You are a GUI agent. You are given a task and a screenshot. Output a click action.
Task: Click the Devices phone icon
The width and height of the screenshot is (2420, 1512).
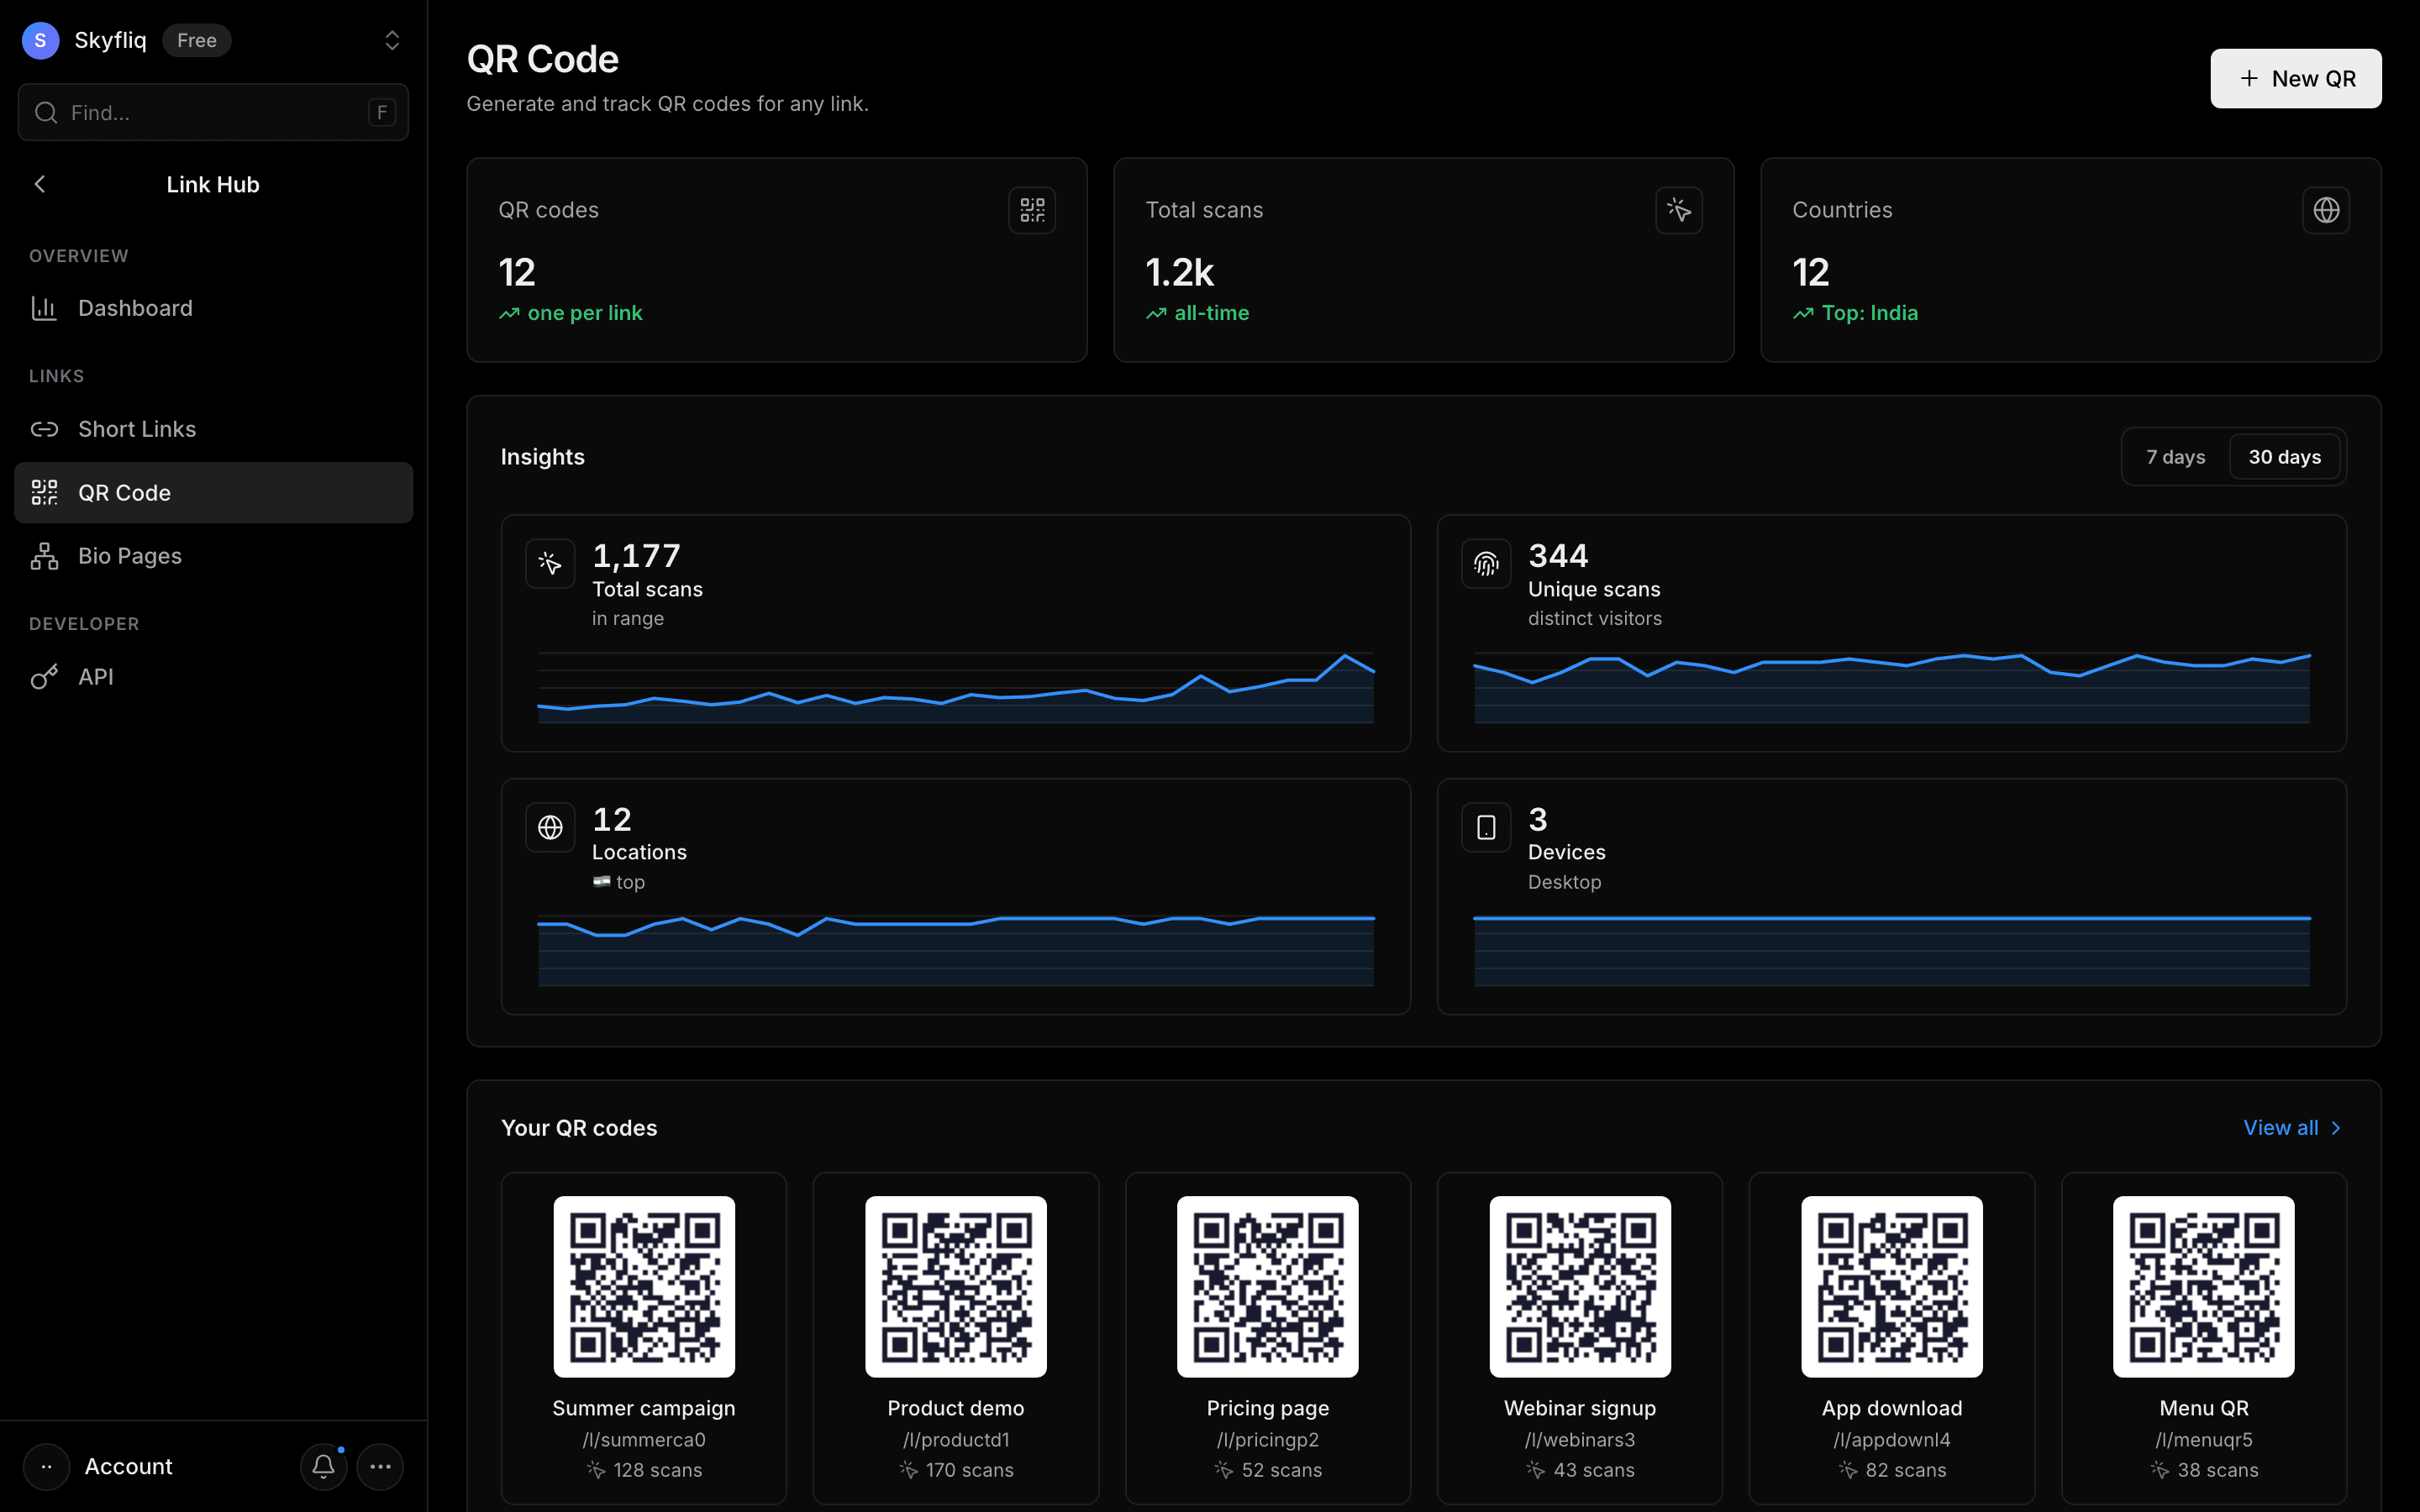coord(1486,827)
